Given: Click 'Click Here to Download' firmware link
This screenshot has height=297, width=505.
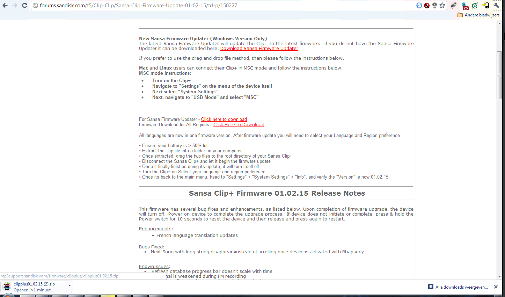Looking at the screenshot, I should point(239,125).
